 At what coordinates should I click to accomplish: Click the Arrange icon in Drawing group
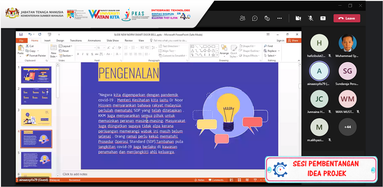click(224, 50)
